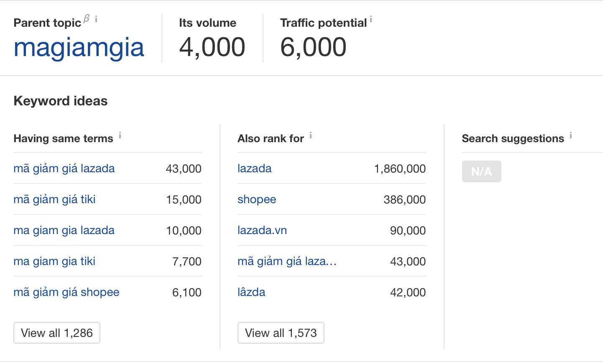Click info icon next to Also rank for
This screenshot has height=362, width=603.
click(311, 135)
